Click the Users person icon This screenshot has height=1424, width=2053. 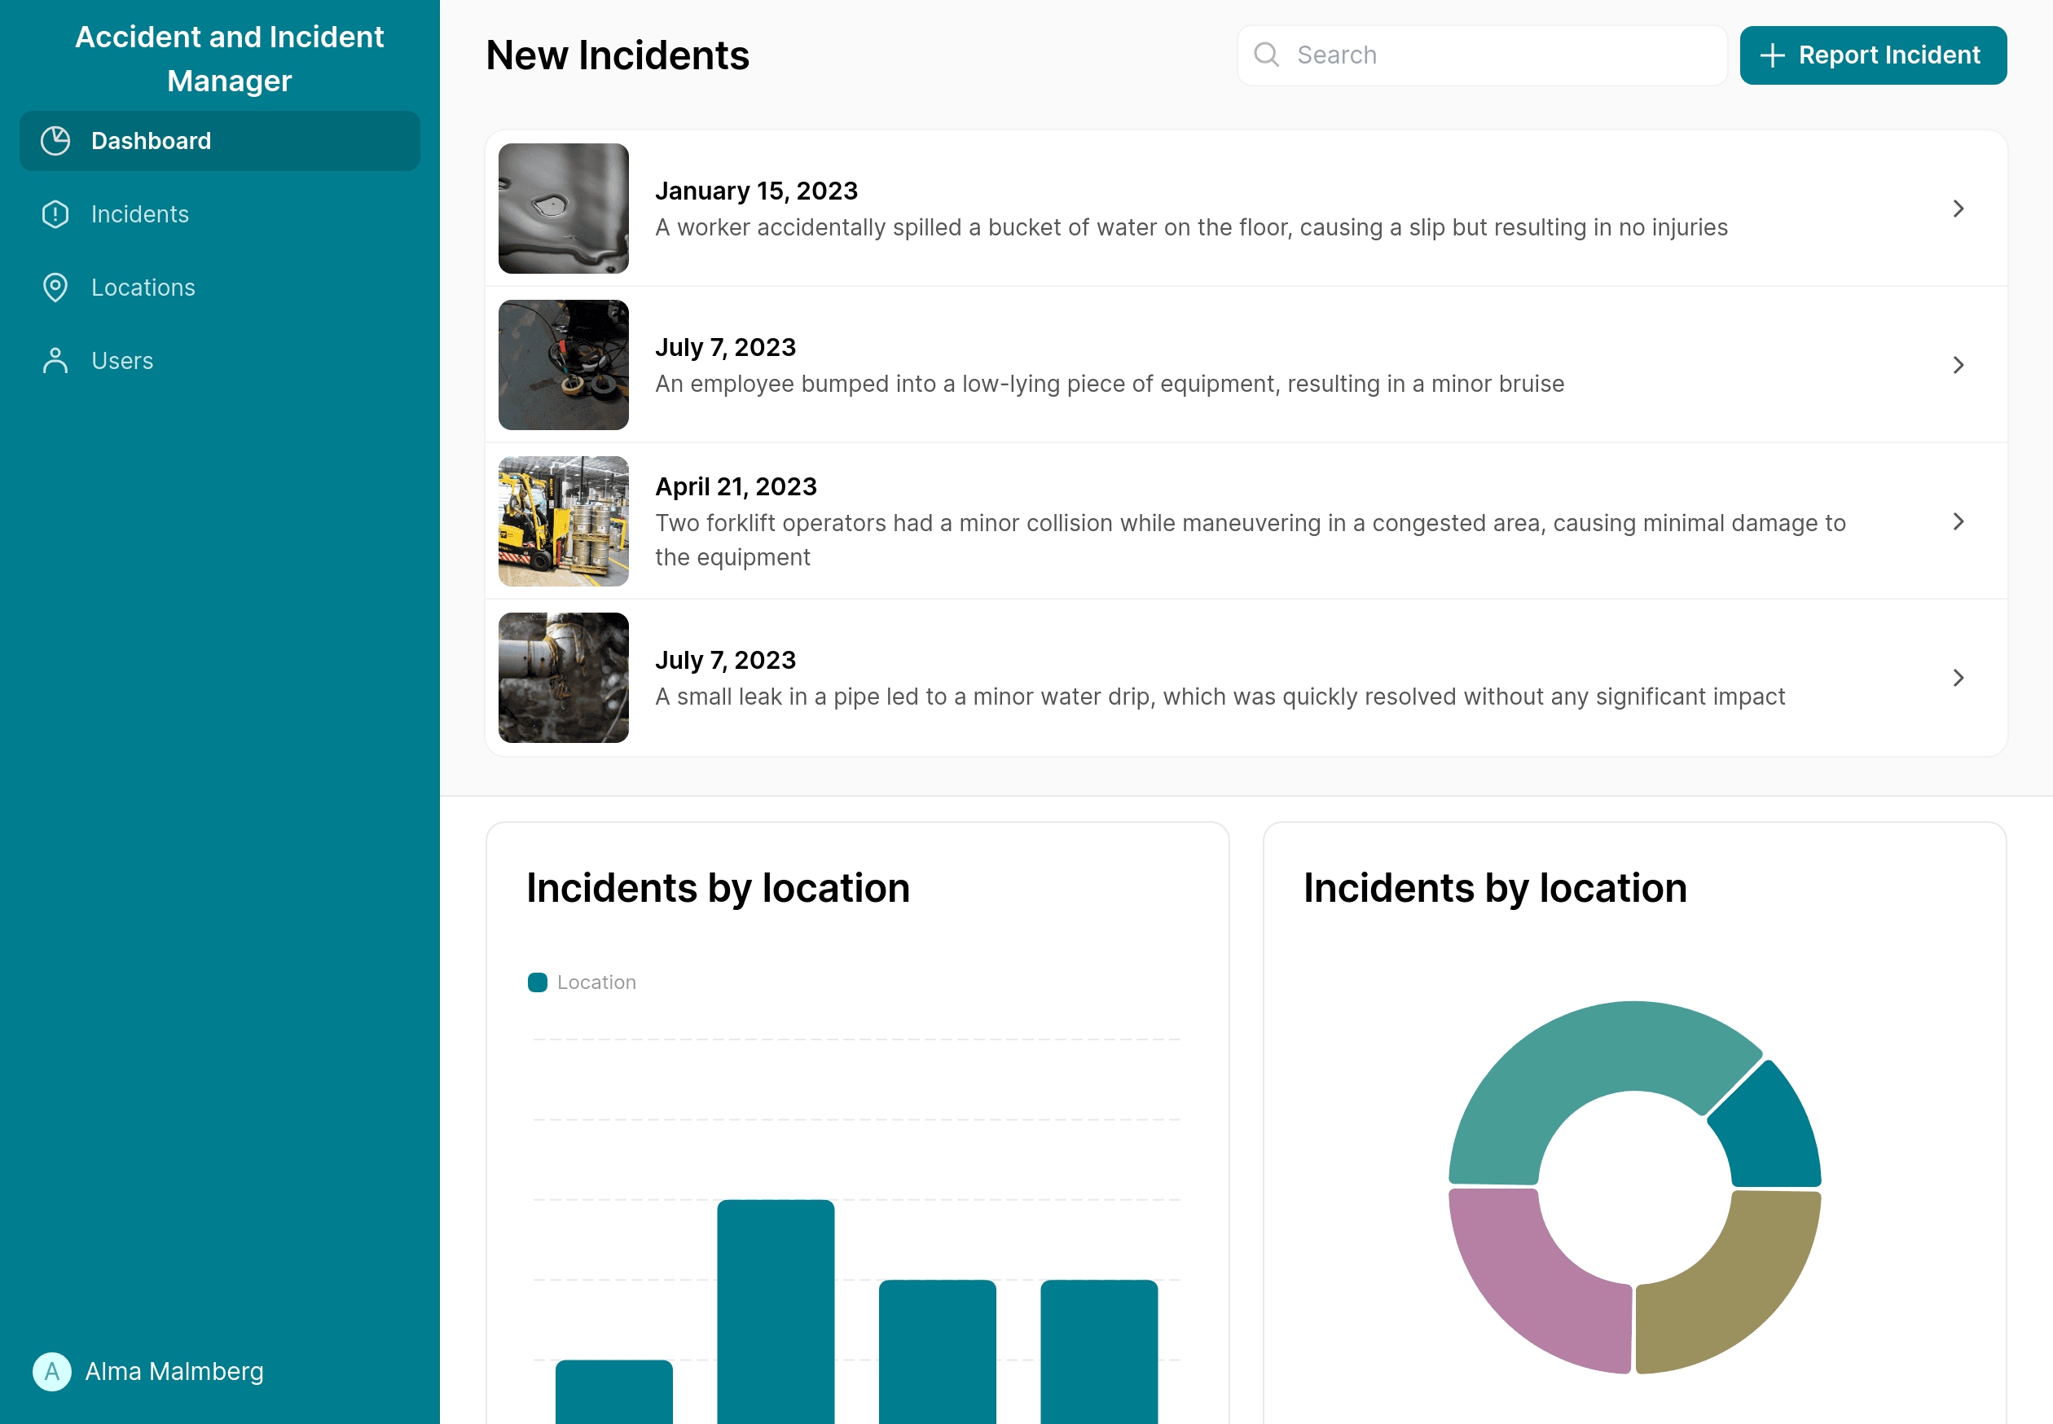pyautogui.click(x=55, y=360)
